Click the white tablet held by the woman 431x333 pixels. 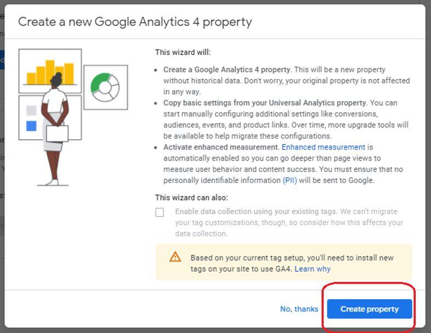[58, 134]
